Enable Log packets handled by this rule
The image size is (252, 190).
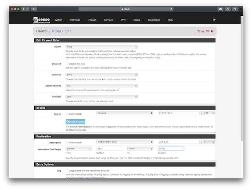67,171
